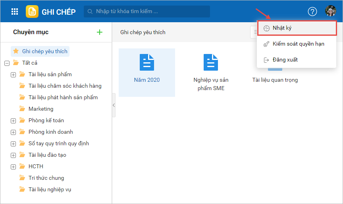Click folder icon of Tài liệu phát hành sản phẩm

point(22,97)
